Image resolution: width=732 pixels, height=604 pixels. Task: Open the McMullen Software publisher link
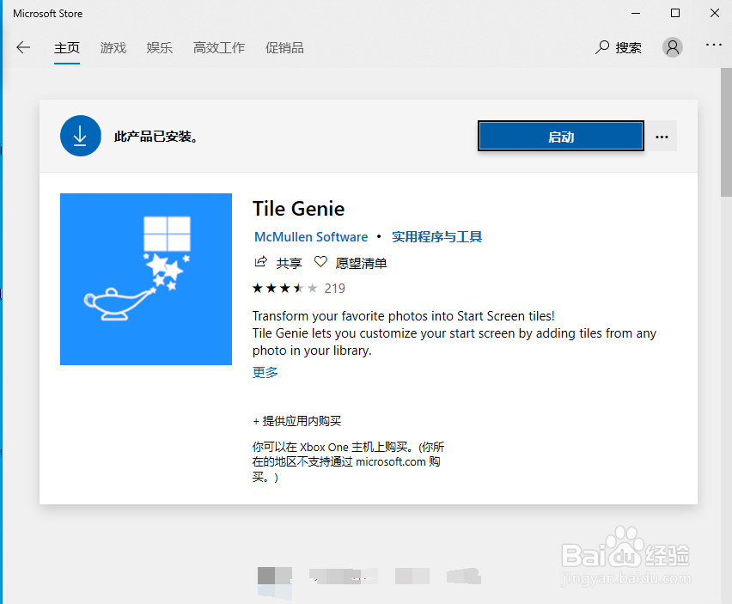coord(311,236)
